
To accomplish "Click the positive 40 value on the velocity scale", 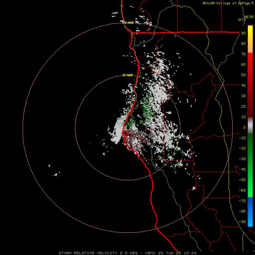I will point(243,85).
